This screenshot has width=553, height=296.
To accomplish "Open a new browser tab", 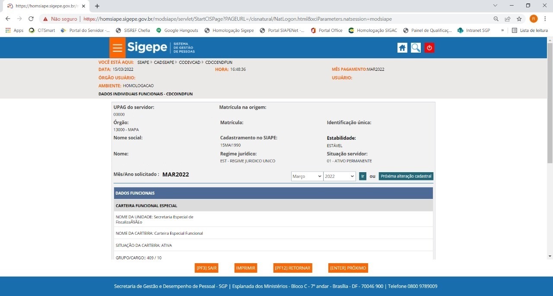I will pos(97,6).
